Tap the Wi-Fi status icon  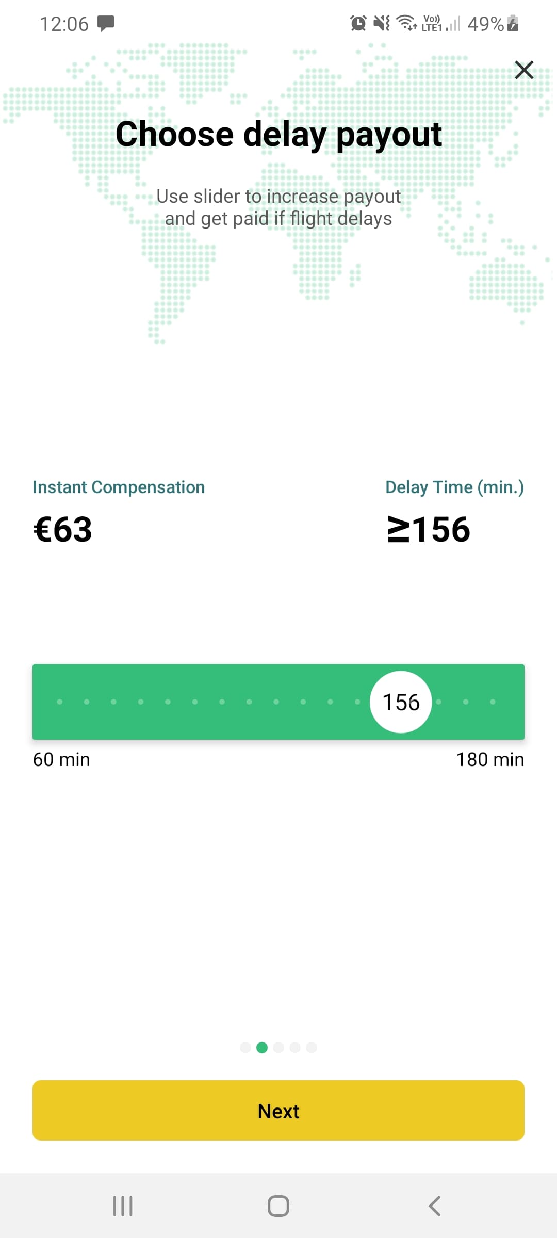point(407,23)
